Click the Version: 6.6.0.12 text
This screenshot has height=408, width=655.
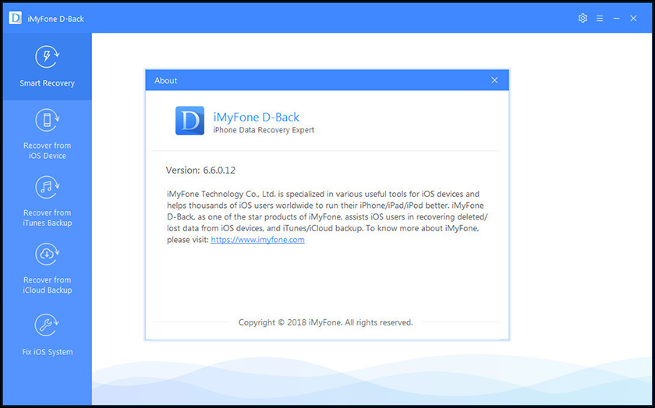click(x=200, y=171)
